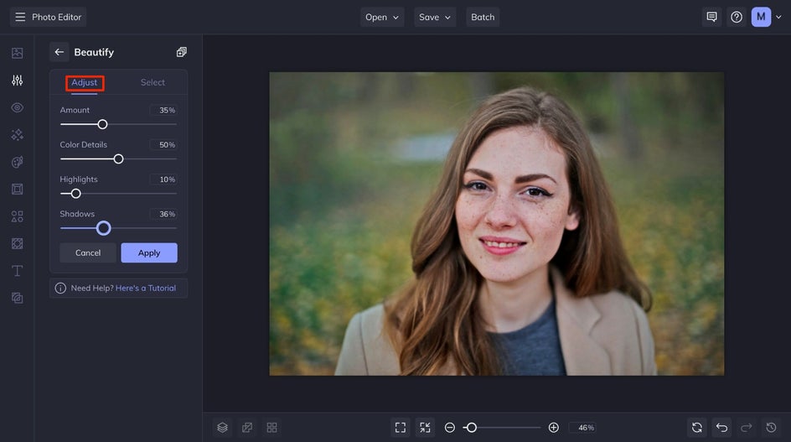Select the Text tool sidebar icon
This screenshot has width=791, height=442.
click(17, 271)
